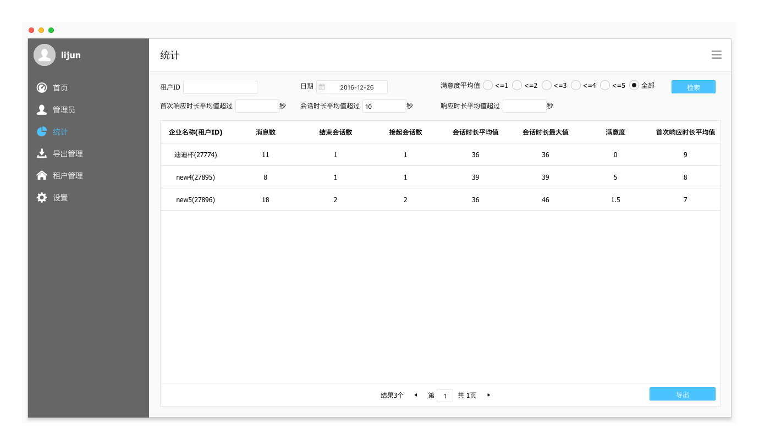Focus the 会话时长平均值超过 input with 10
Screen dimensions: 759x445
(384, 106)
